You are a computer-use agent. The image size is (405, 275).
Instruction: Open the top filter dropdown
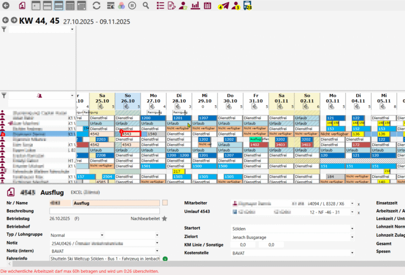(72, 29)
